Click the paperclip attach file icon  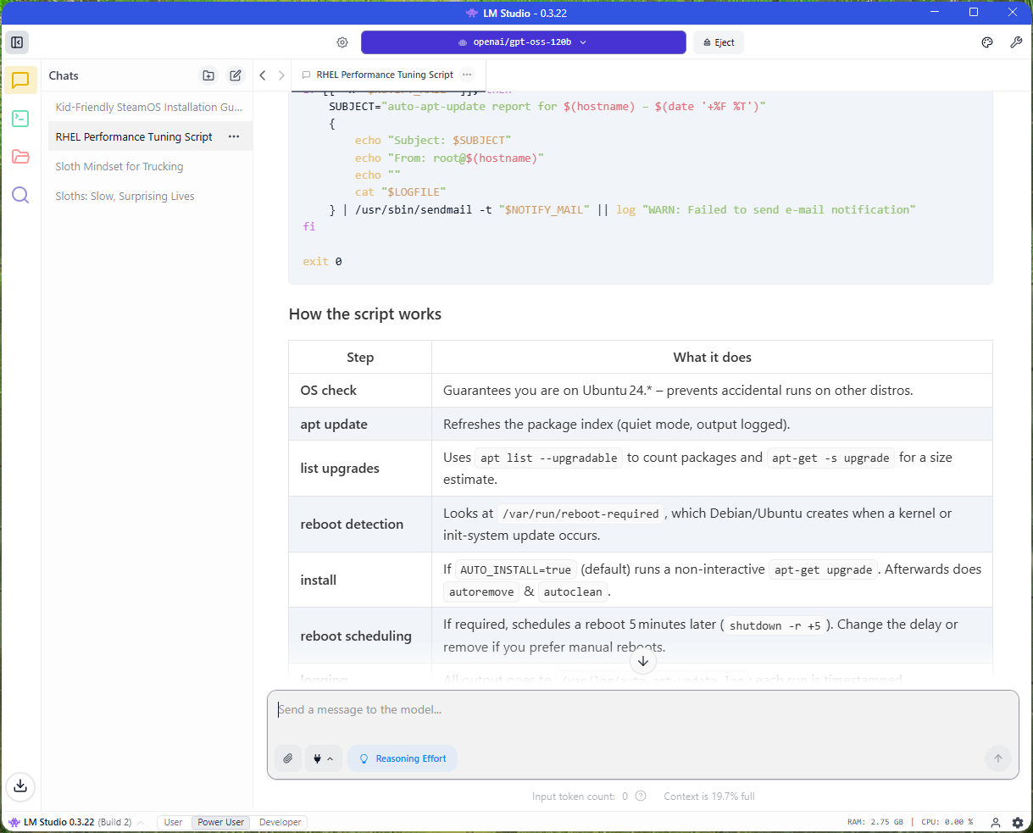[x=288, y=758]
